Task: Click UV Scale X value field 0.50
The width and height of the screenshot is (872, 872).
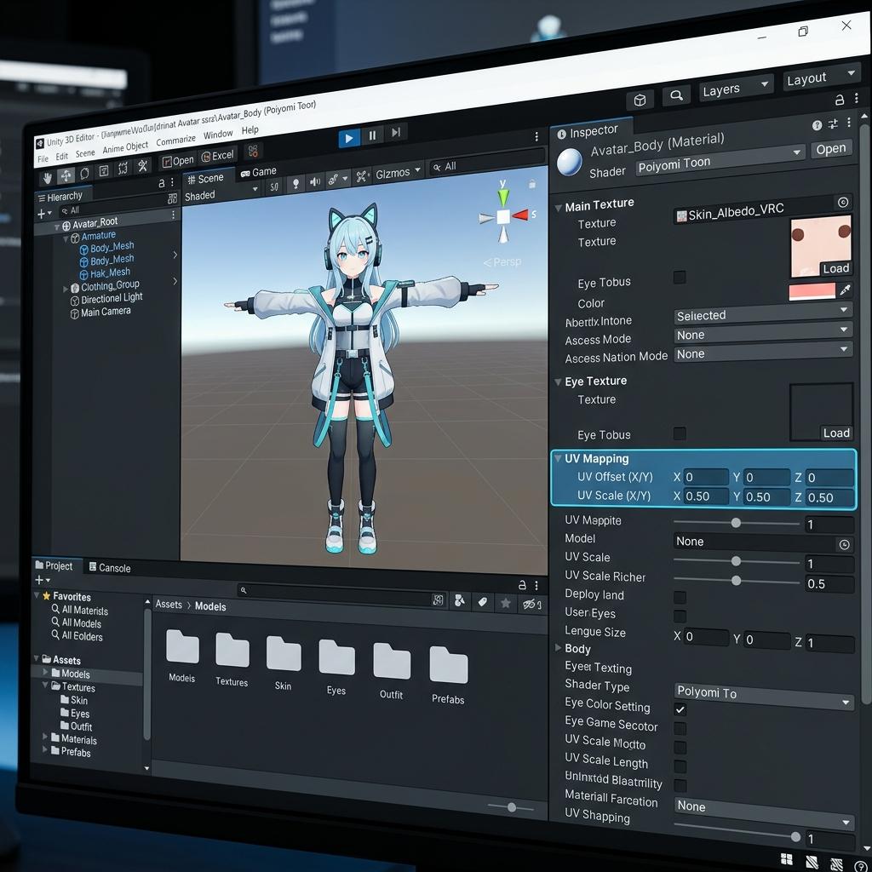Action: 704,496
